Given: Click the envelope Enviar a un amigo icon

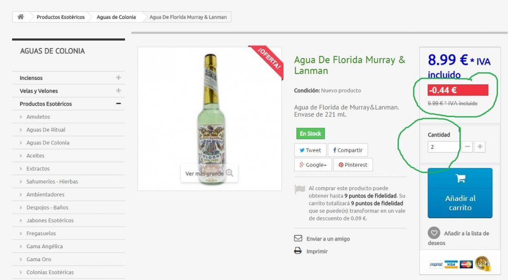Looking at the screenshot, I should (298, 238).
